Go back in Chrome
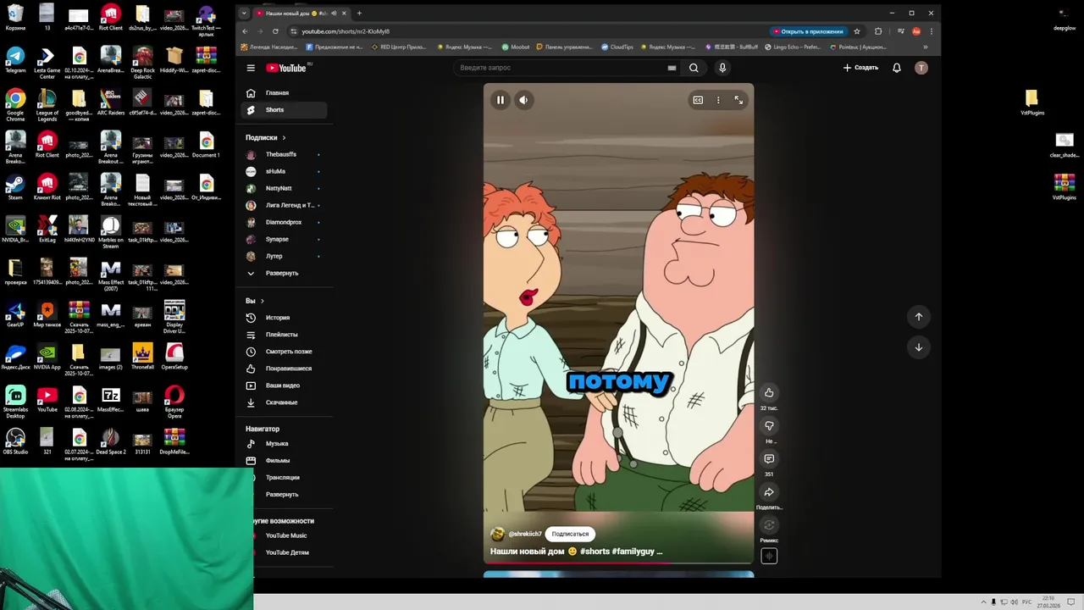This screenshot has height=610, width=1084. 246,31
